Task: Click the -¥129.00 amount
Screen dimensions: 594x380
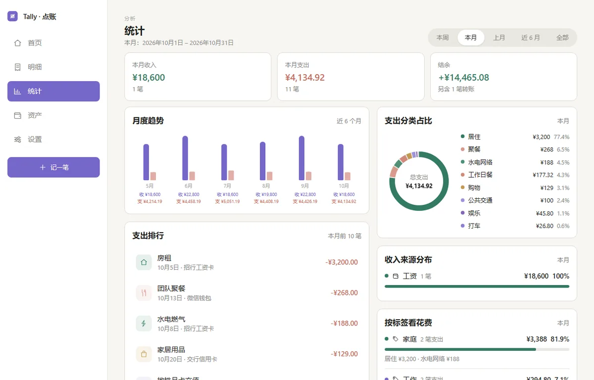Action: [x=345, y=354]
